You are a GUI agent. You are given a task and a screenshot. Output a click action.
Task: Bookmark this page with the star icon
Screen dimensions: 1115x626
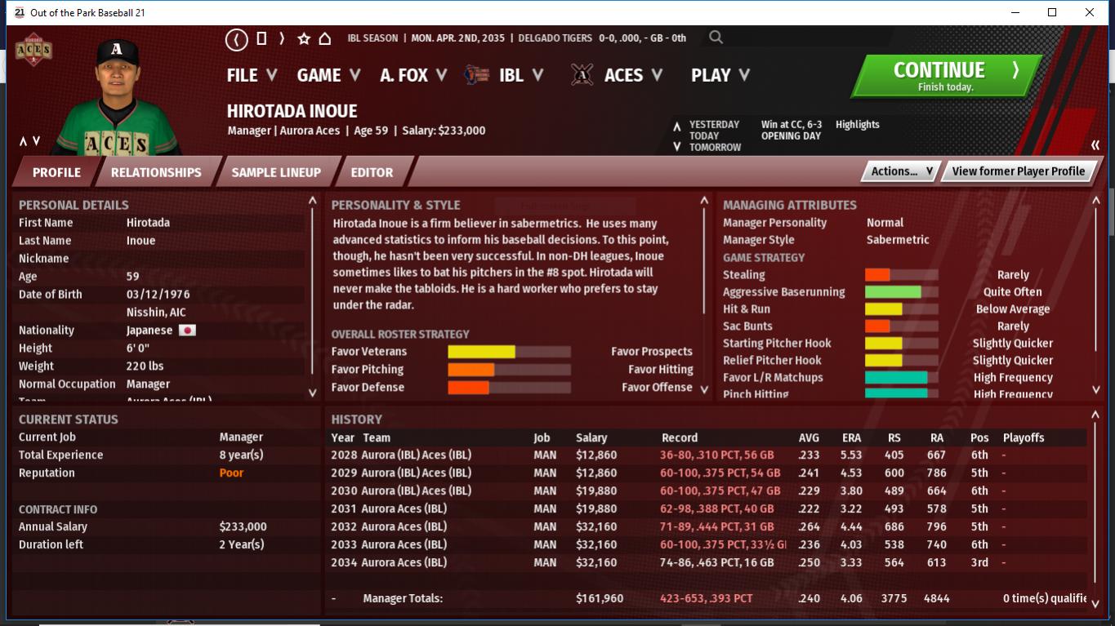coord(304,38)
